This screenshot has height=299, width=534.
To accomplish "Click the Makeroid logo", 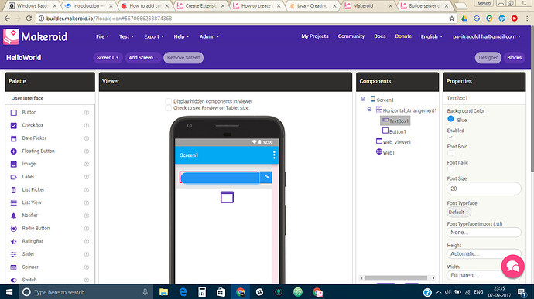I will click(36, 36).
